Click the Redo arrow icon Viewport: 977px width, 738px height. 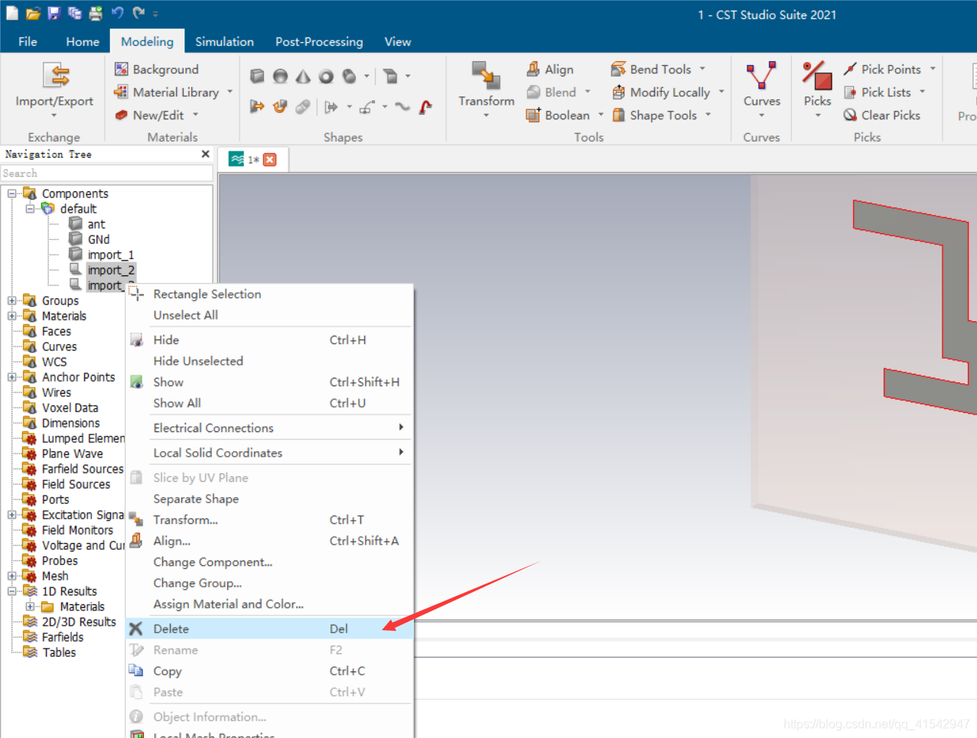coord(138,13)
